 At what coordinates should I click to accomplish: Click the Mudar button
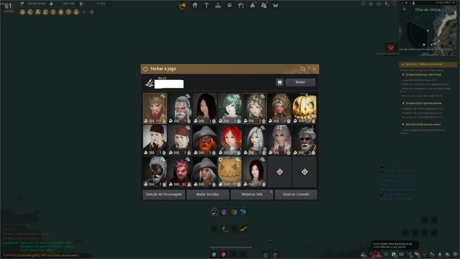300,82
